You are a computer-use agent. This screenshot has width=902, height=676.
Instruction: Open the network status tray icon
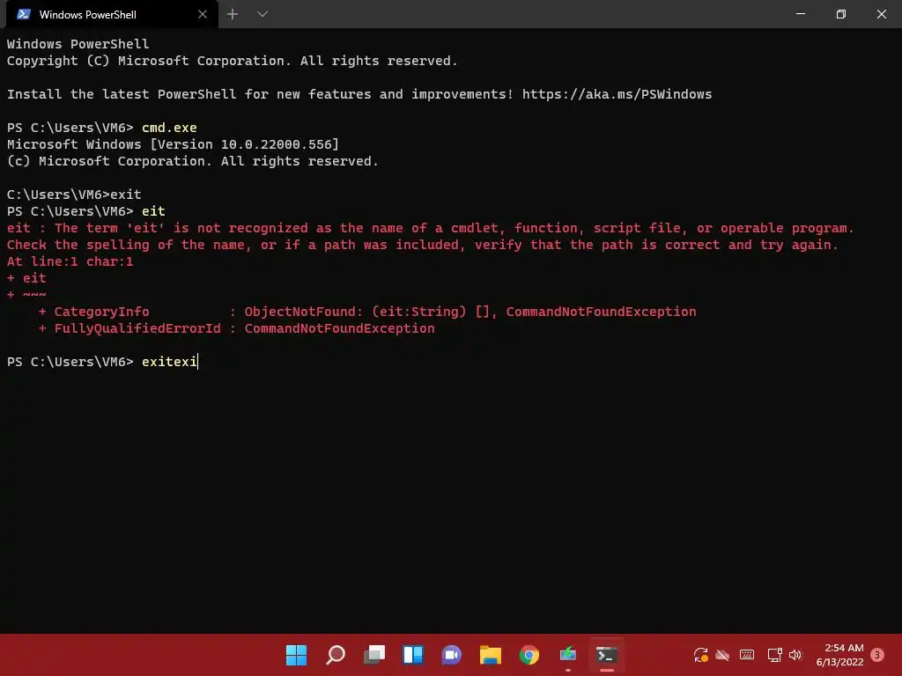click(774, 655)
